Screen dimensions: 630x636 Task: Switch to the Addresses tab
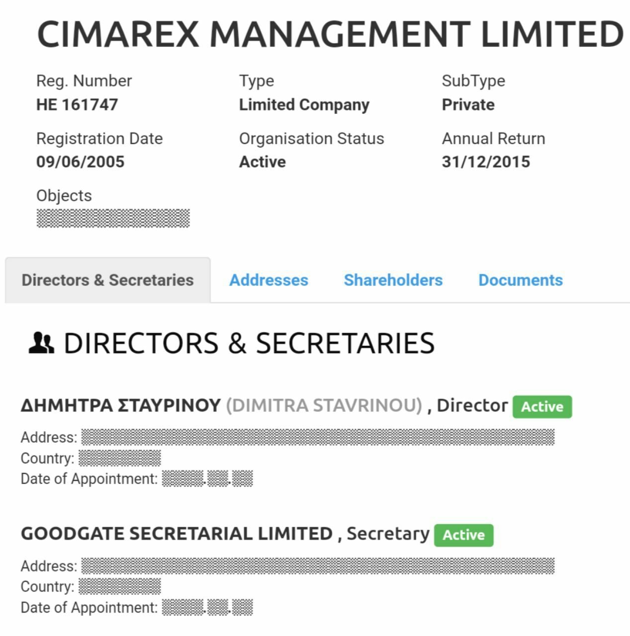click(x=269, y=280)
